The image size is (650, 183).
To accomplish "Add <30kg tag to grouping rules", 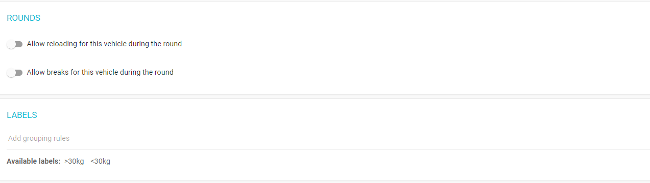I will tap(100, 162).
